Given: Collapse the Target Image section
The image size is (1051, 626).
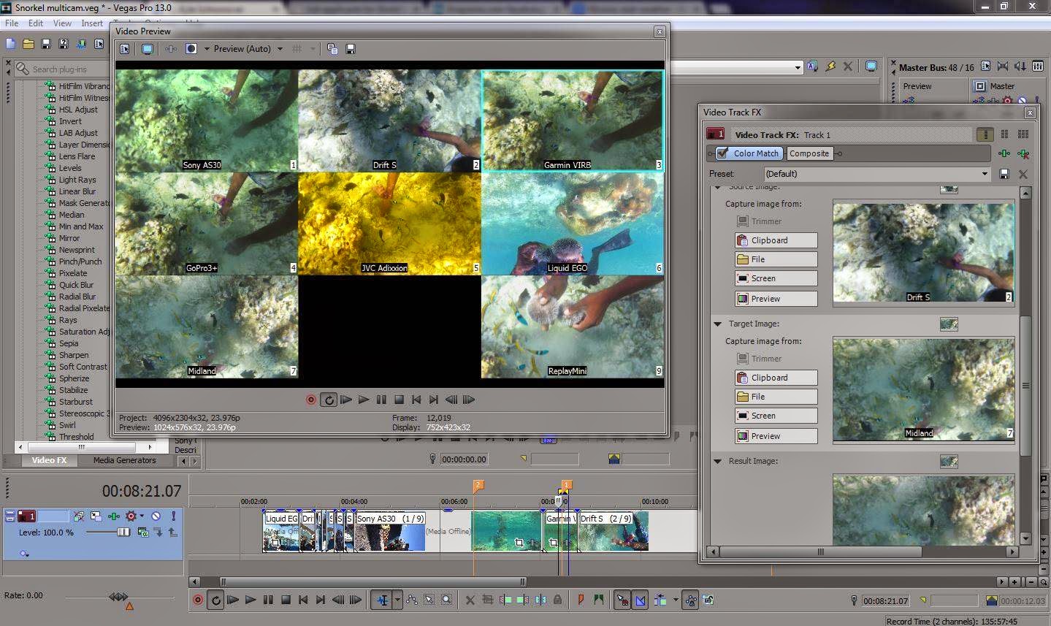Looking at the screenshot, I should (717, 324).
